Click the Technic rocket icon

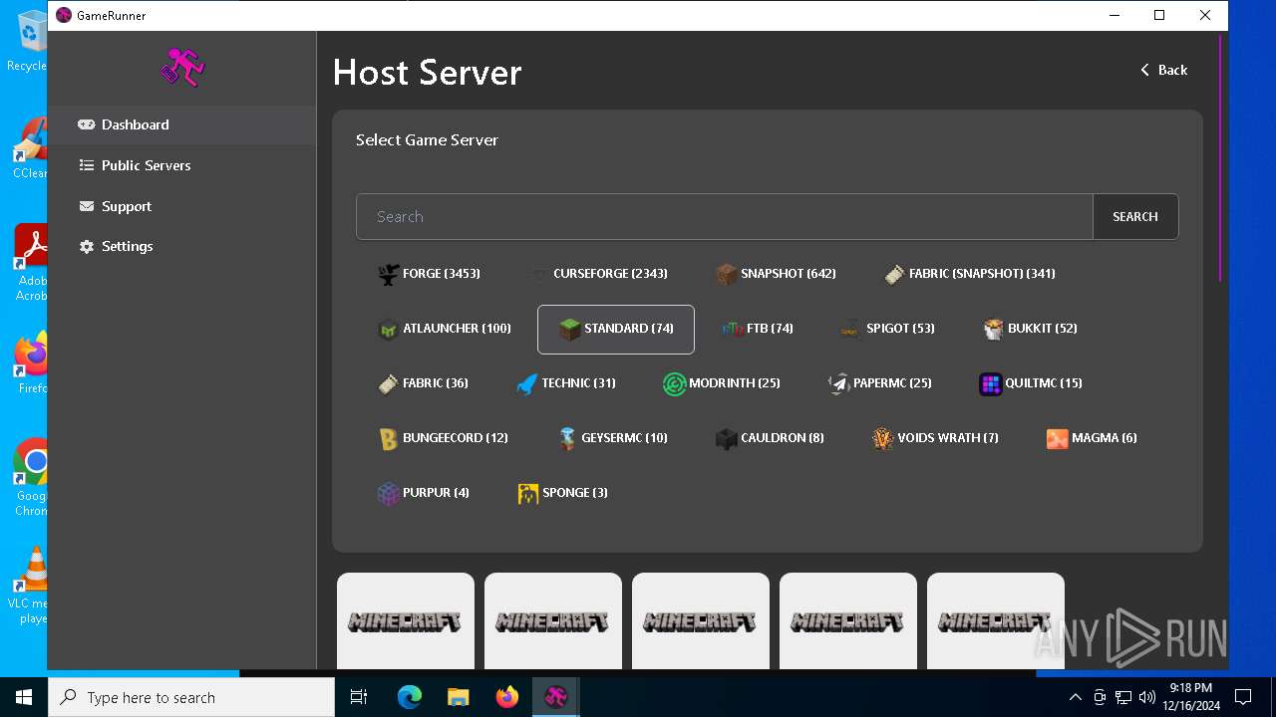coord(527,383)
